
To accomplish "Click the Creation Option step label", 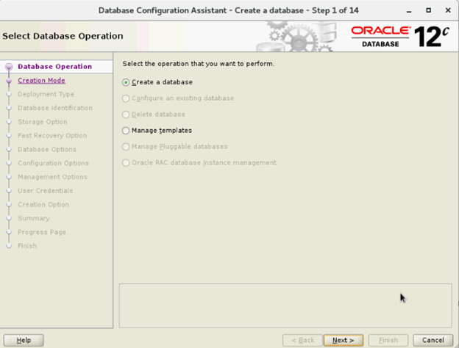I will click(43, 205).
